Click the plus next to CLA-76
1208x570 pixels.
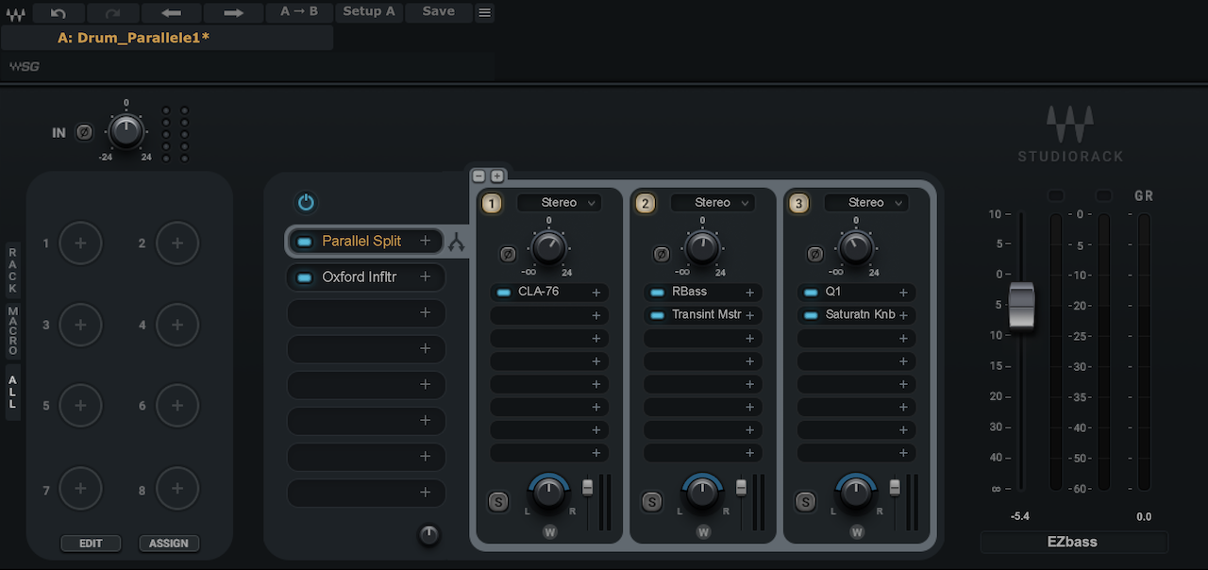[596, 293]
